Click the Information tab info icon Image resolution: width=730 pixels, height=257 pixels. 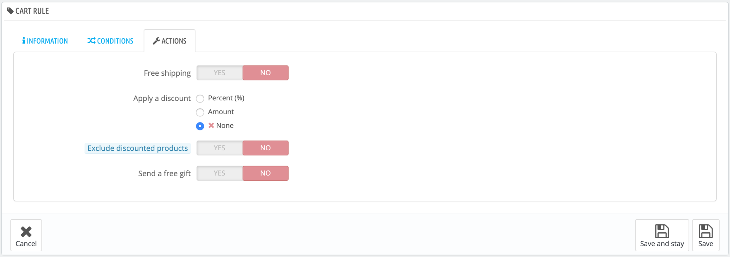pos(24,41)
